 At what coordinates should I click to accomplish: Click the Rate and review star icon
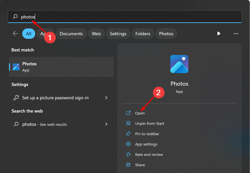point(128,155)
